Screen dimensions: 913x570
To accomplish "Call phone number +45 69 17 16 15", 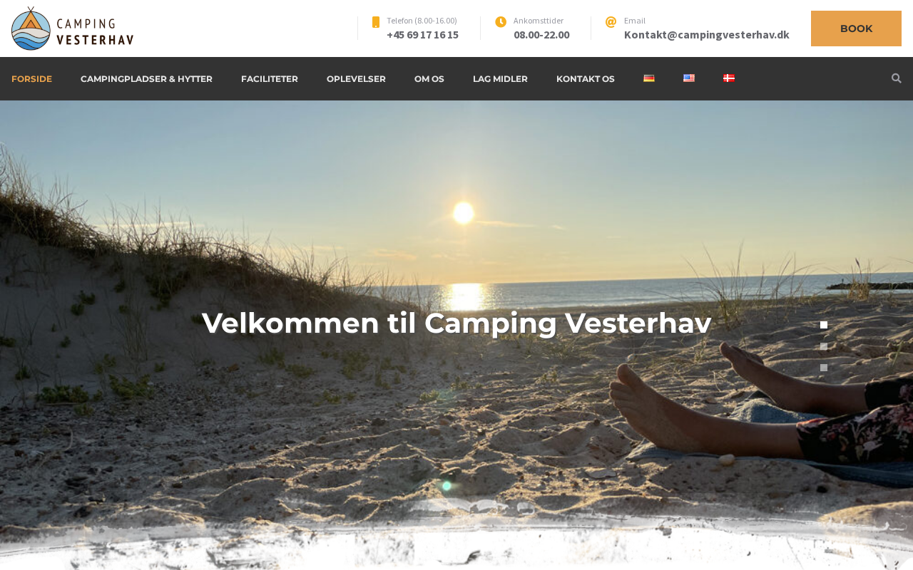I will point(422,34).
